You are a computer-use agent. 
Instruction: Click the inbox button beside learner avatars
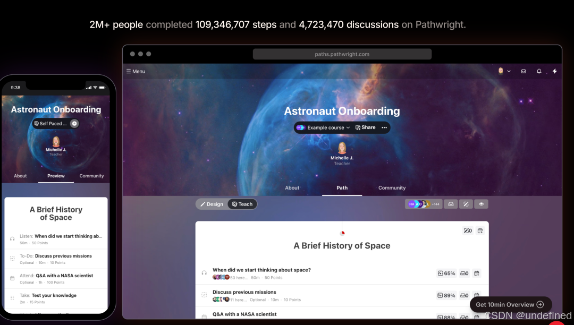pos(451,204)
